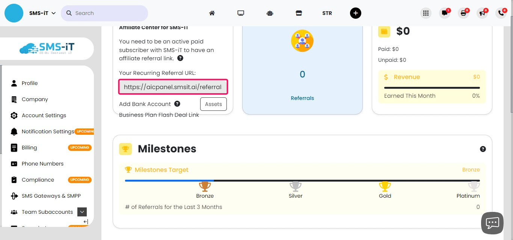Open Phone Numbers from the sidebar
The image size is (513, 240).
[x=43, y=164]
